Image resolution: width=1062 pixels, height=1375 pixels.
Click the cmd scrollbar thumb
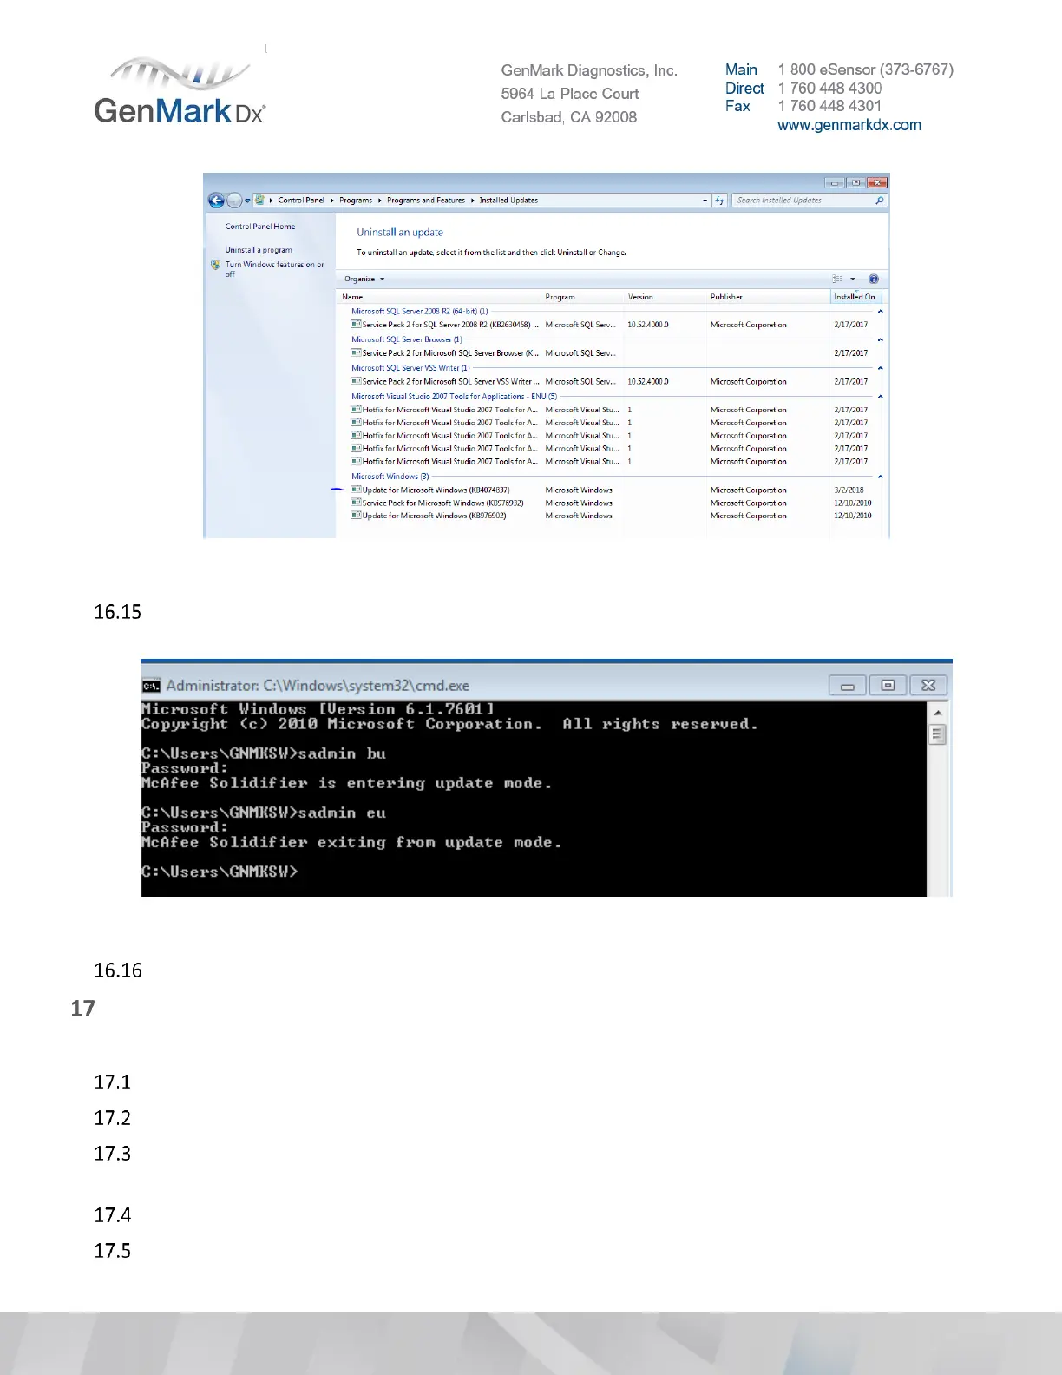[937, 734]
